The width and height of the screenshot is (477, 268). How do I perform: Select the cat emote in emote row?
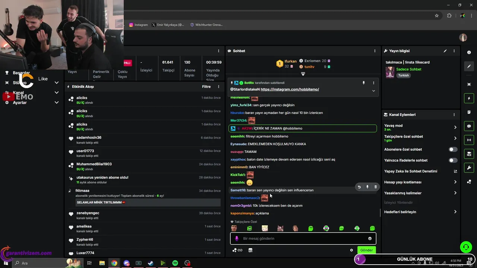click(280, 228)
